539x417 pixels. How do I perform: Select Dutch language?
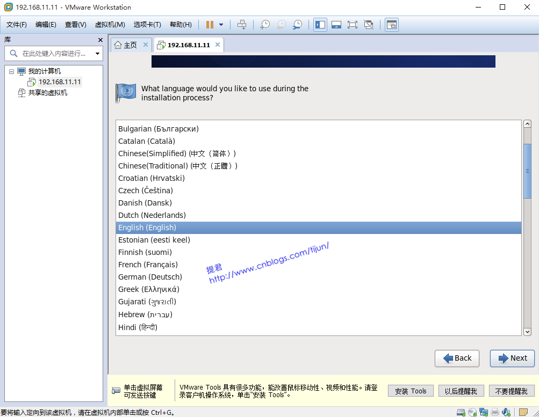click(x=318, y=215)
